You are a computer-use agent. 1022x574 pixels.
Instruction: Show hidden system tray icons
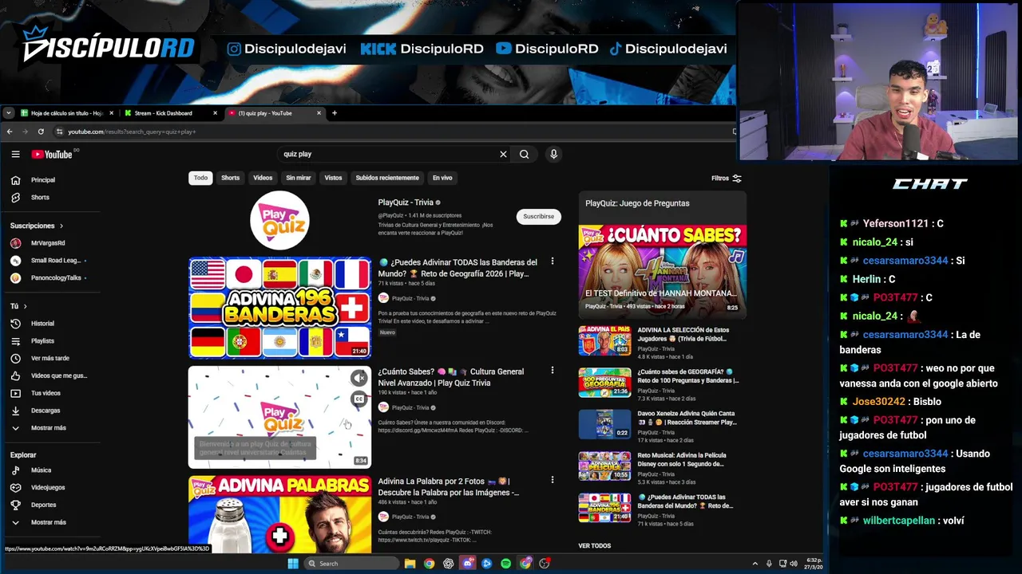755,564
